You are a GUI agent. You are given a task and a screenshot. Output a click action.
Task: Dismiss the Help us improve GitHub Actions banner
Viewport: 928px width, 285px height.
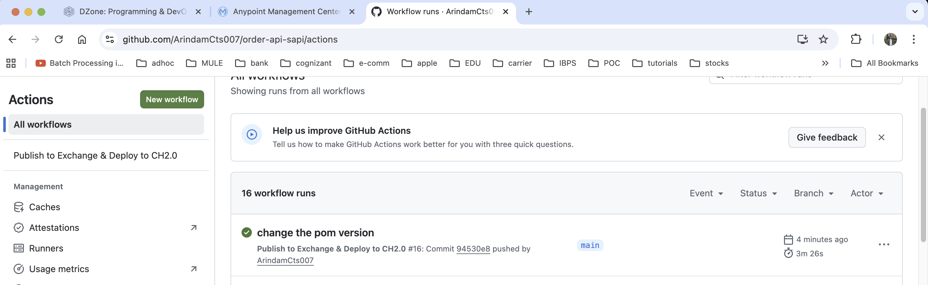881,137
